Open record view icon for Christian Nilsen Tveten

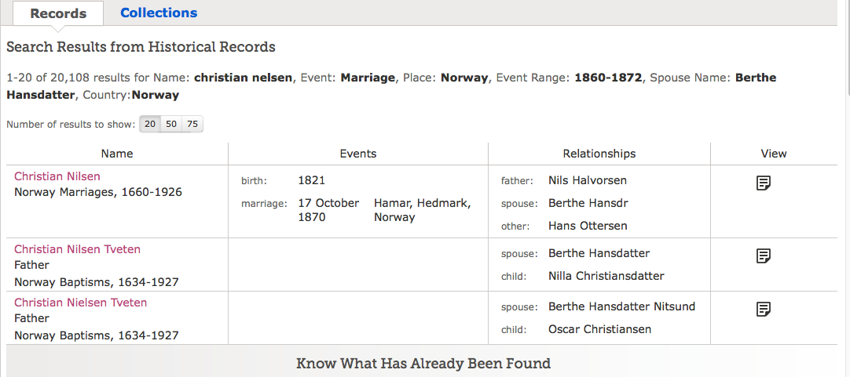click(x=764, y=256)
